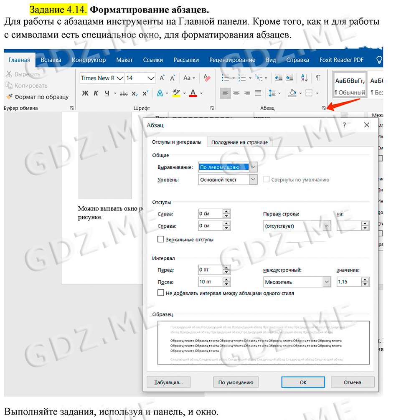Check 'Не добавлять интервал между абзацами одного стиля'

click(161, 293)
